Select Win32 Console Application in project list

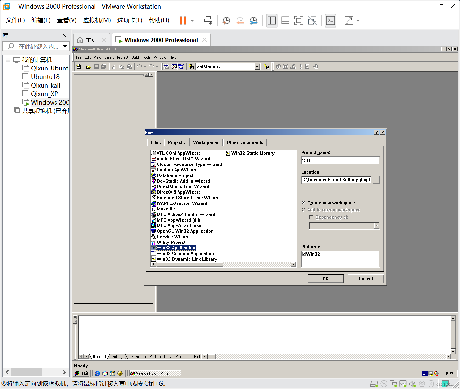coord(185,253)
